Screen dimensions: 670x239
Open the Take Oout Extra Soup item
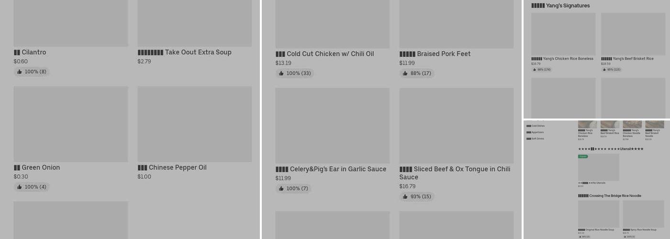198,52
